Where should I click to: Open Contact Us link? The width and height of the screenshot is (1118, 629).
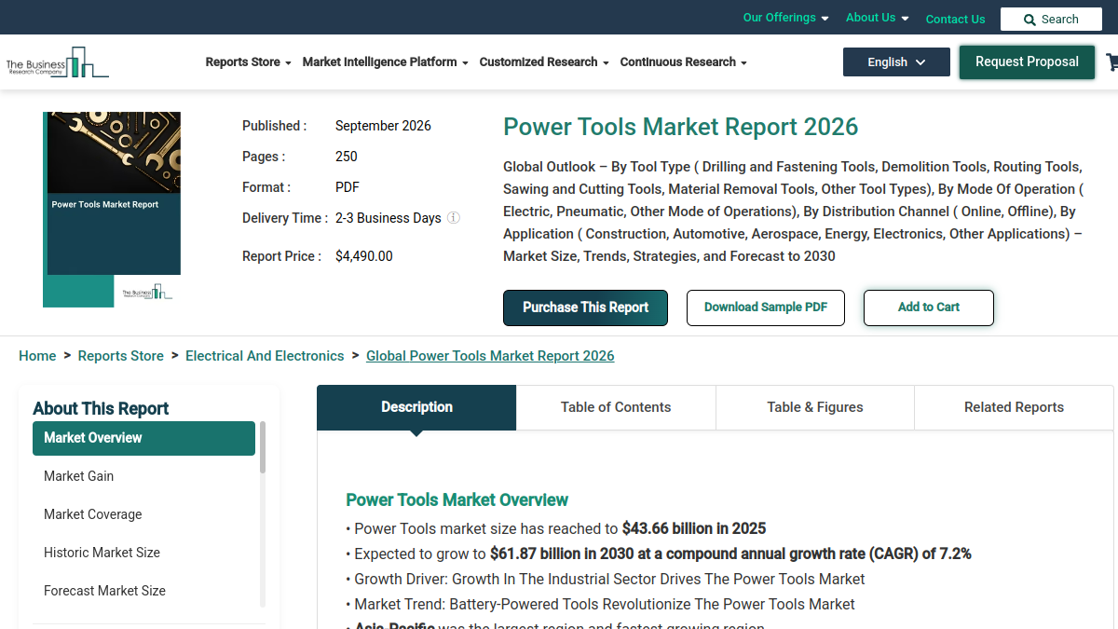coord(955,19)
